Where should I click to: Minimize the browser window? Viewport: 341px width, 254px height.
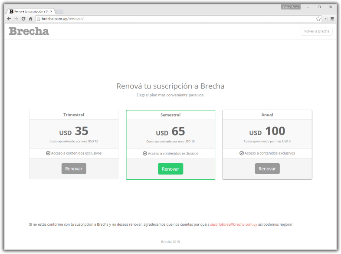tap(308, 7)
